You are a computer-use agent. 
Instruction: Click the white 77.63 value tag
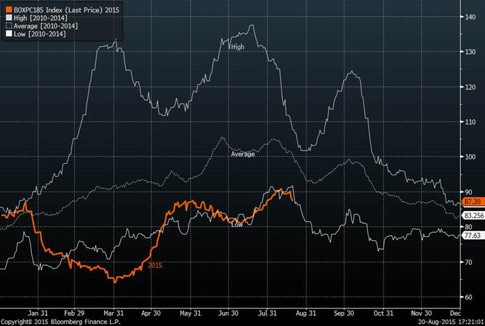click(x=472, y=235)
